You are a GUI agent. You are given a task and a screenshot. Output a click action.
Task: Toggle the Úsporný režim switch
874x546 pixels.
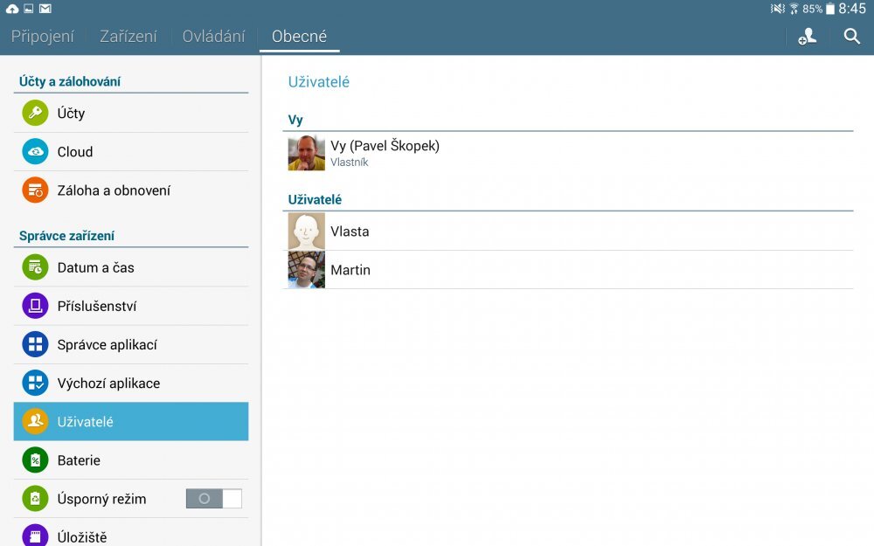pos(213,499)
